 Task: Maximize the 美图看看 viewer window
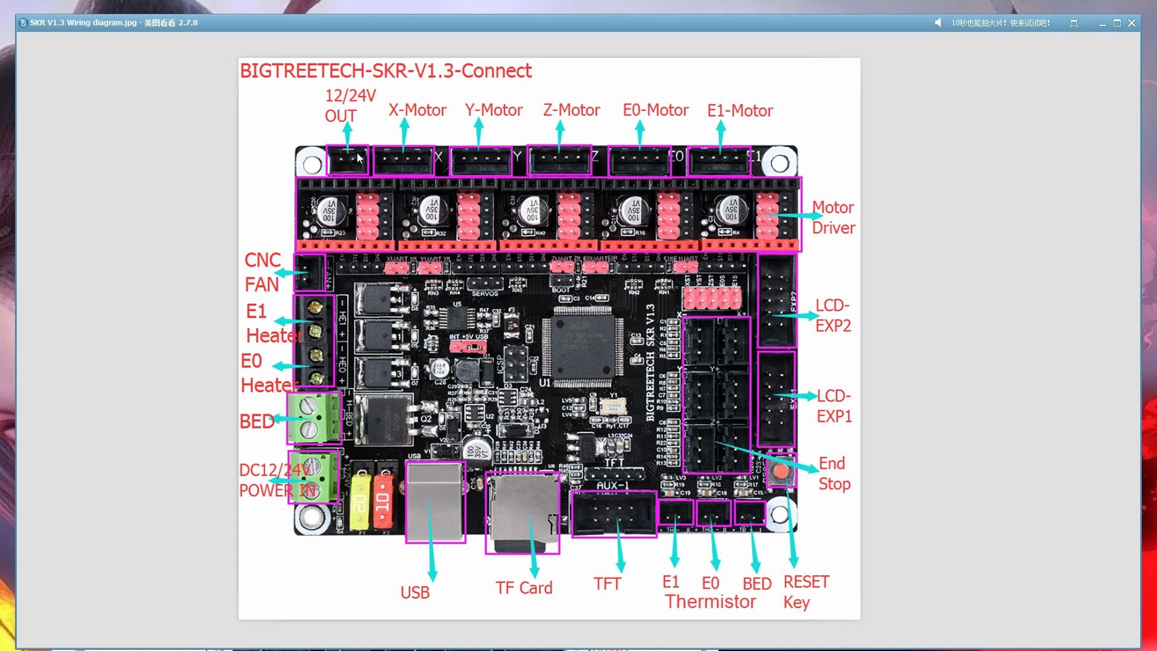click(1117, 23)
